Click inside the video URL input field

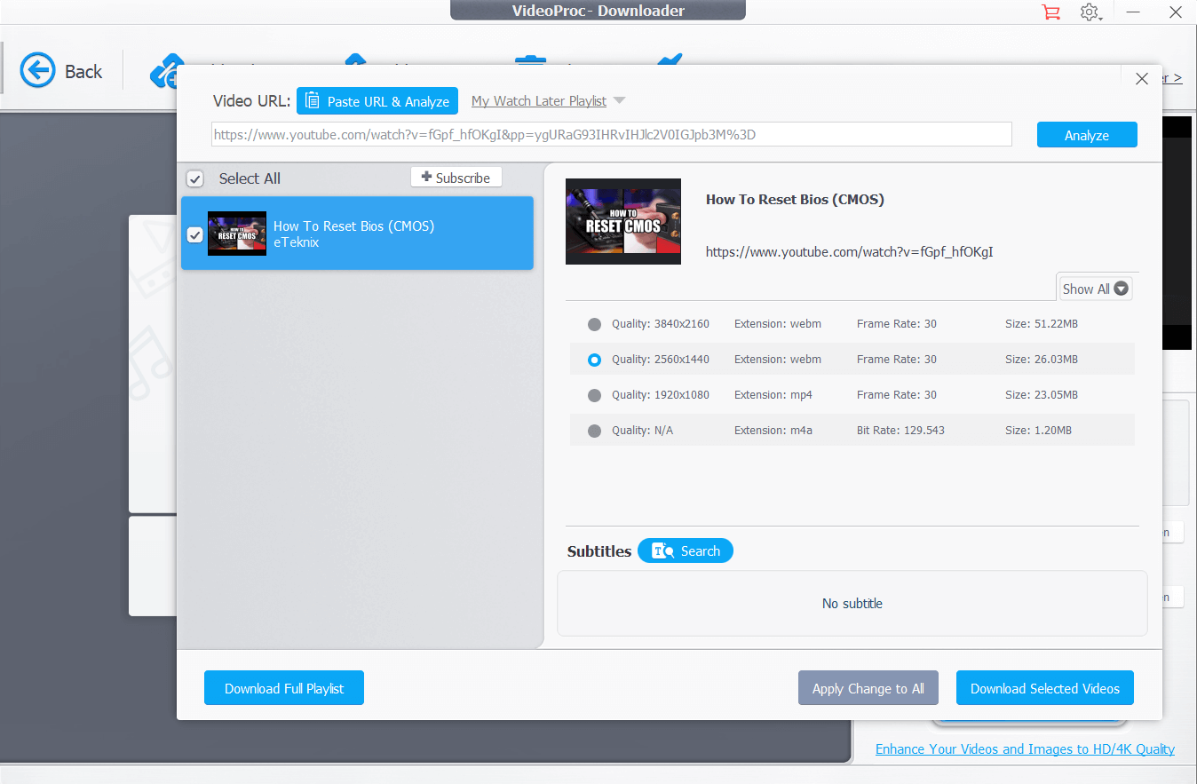coord(611,134)
